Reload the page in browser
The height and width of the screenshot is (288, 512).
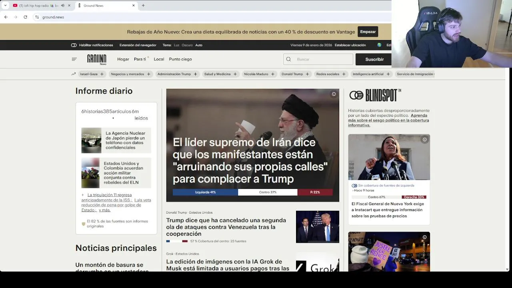pyautogui.click(x=25, y=17)
